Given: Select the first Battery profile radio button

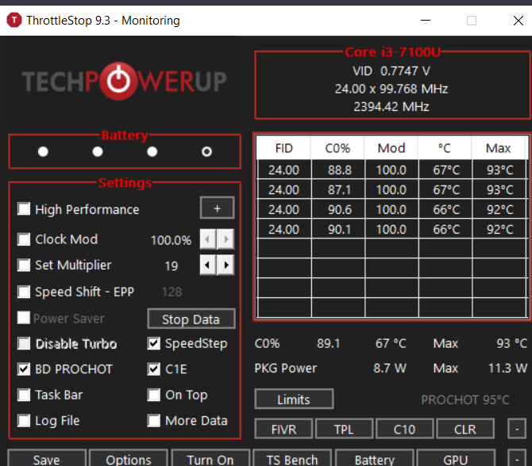Looking at the screenshot, I should (43, 151).
